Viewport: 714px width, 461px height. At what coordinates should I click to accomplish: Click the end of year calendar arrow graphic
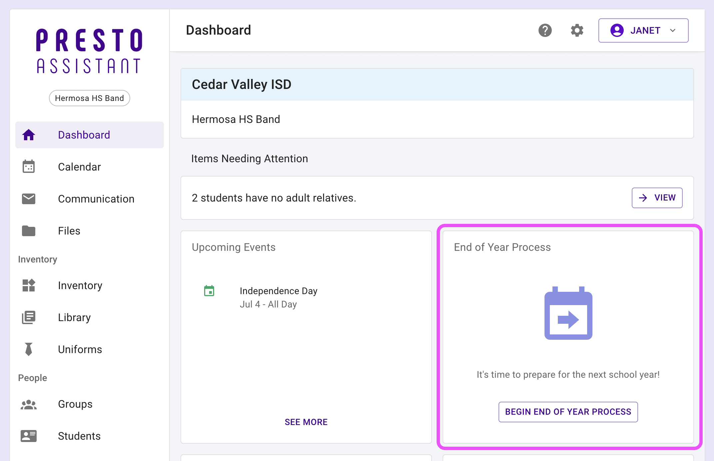pos(568,313)
